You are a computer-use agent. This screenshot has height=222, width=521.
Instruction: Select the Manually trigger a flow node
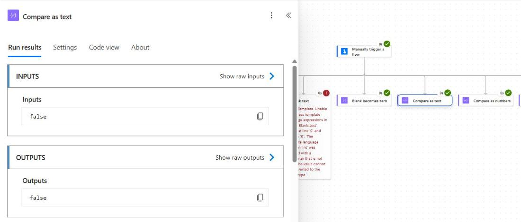(x=364, y=51)
